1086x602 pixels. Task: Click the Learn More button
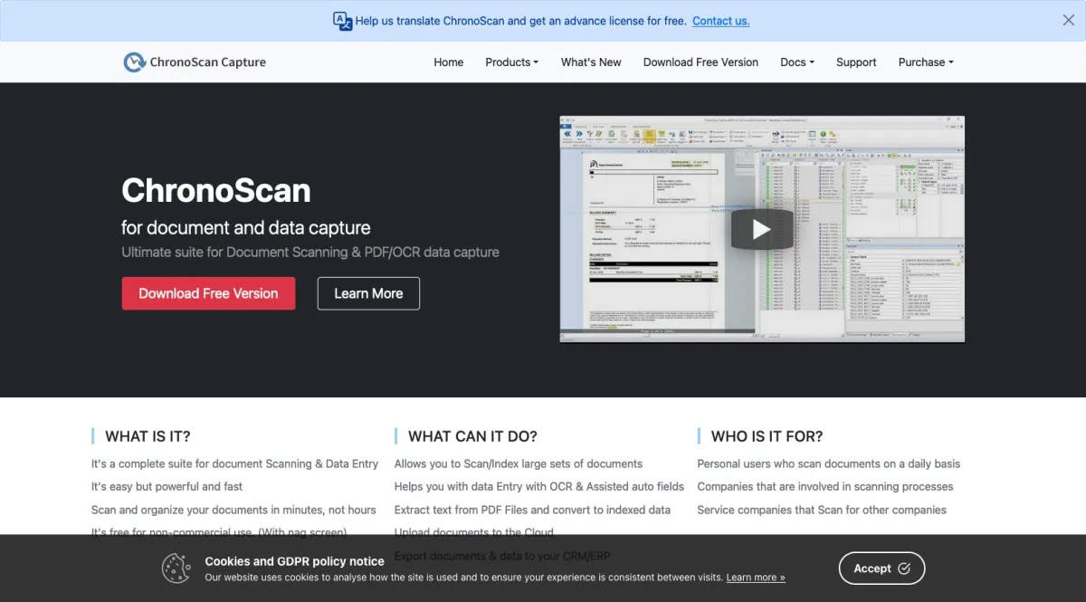(x=368, y=293)
